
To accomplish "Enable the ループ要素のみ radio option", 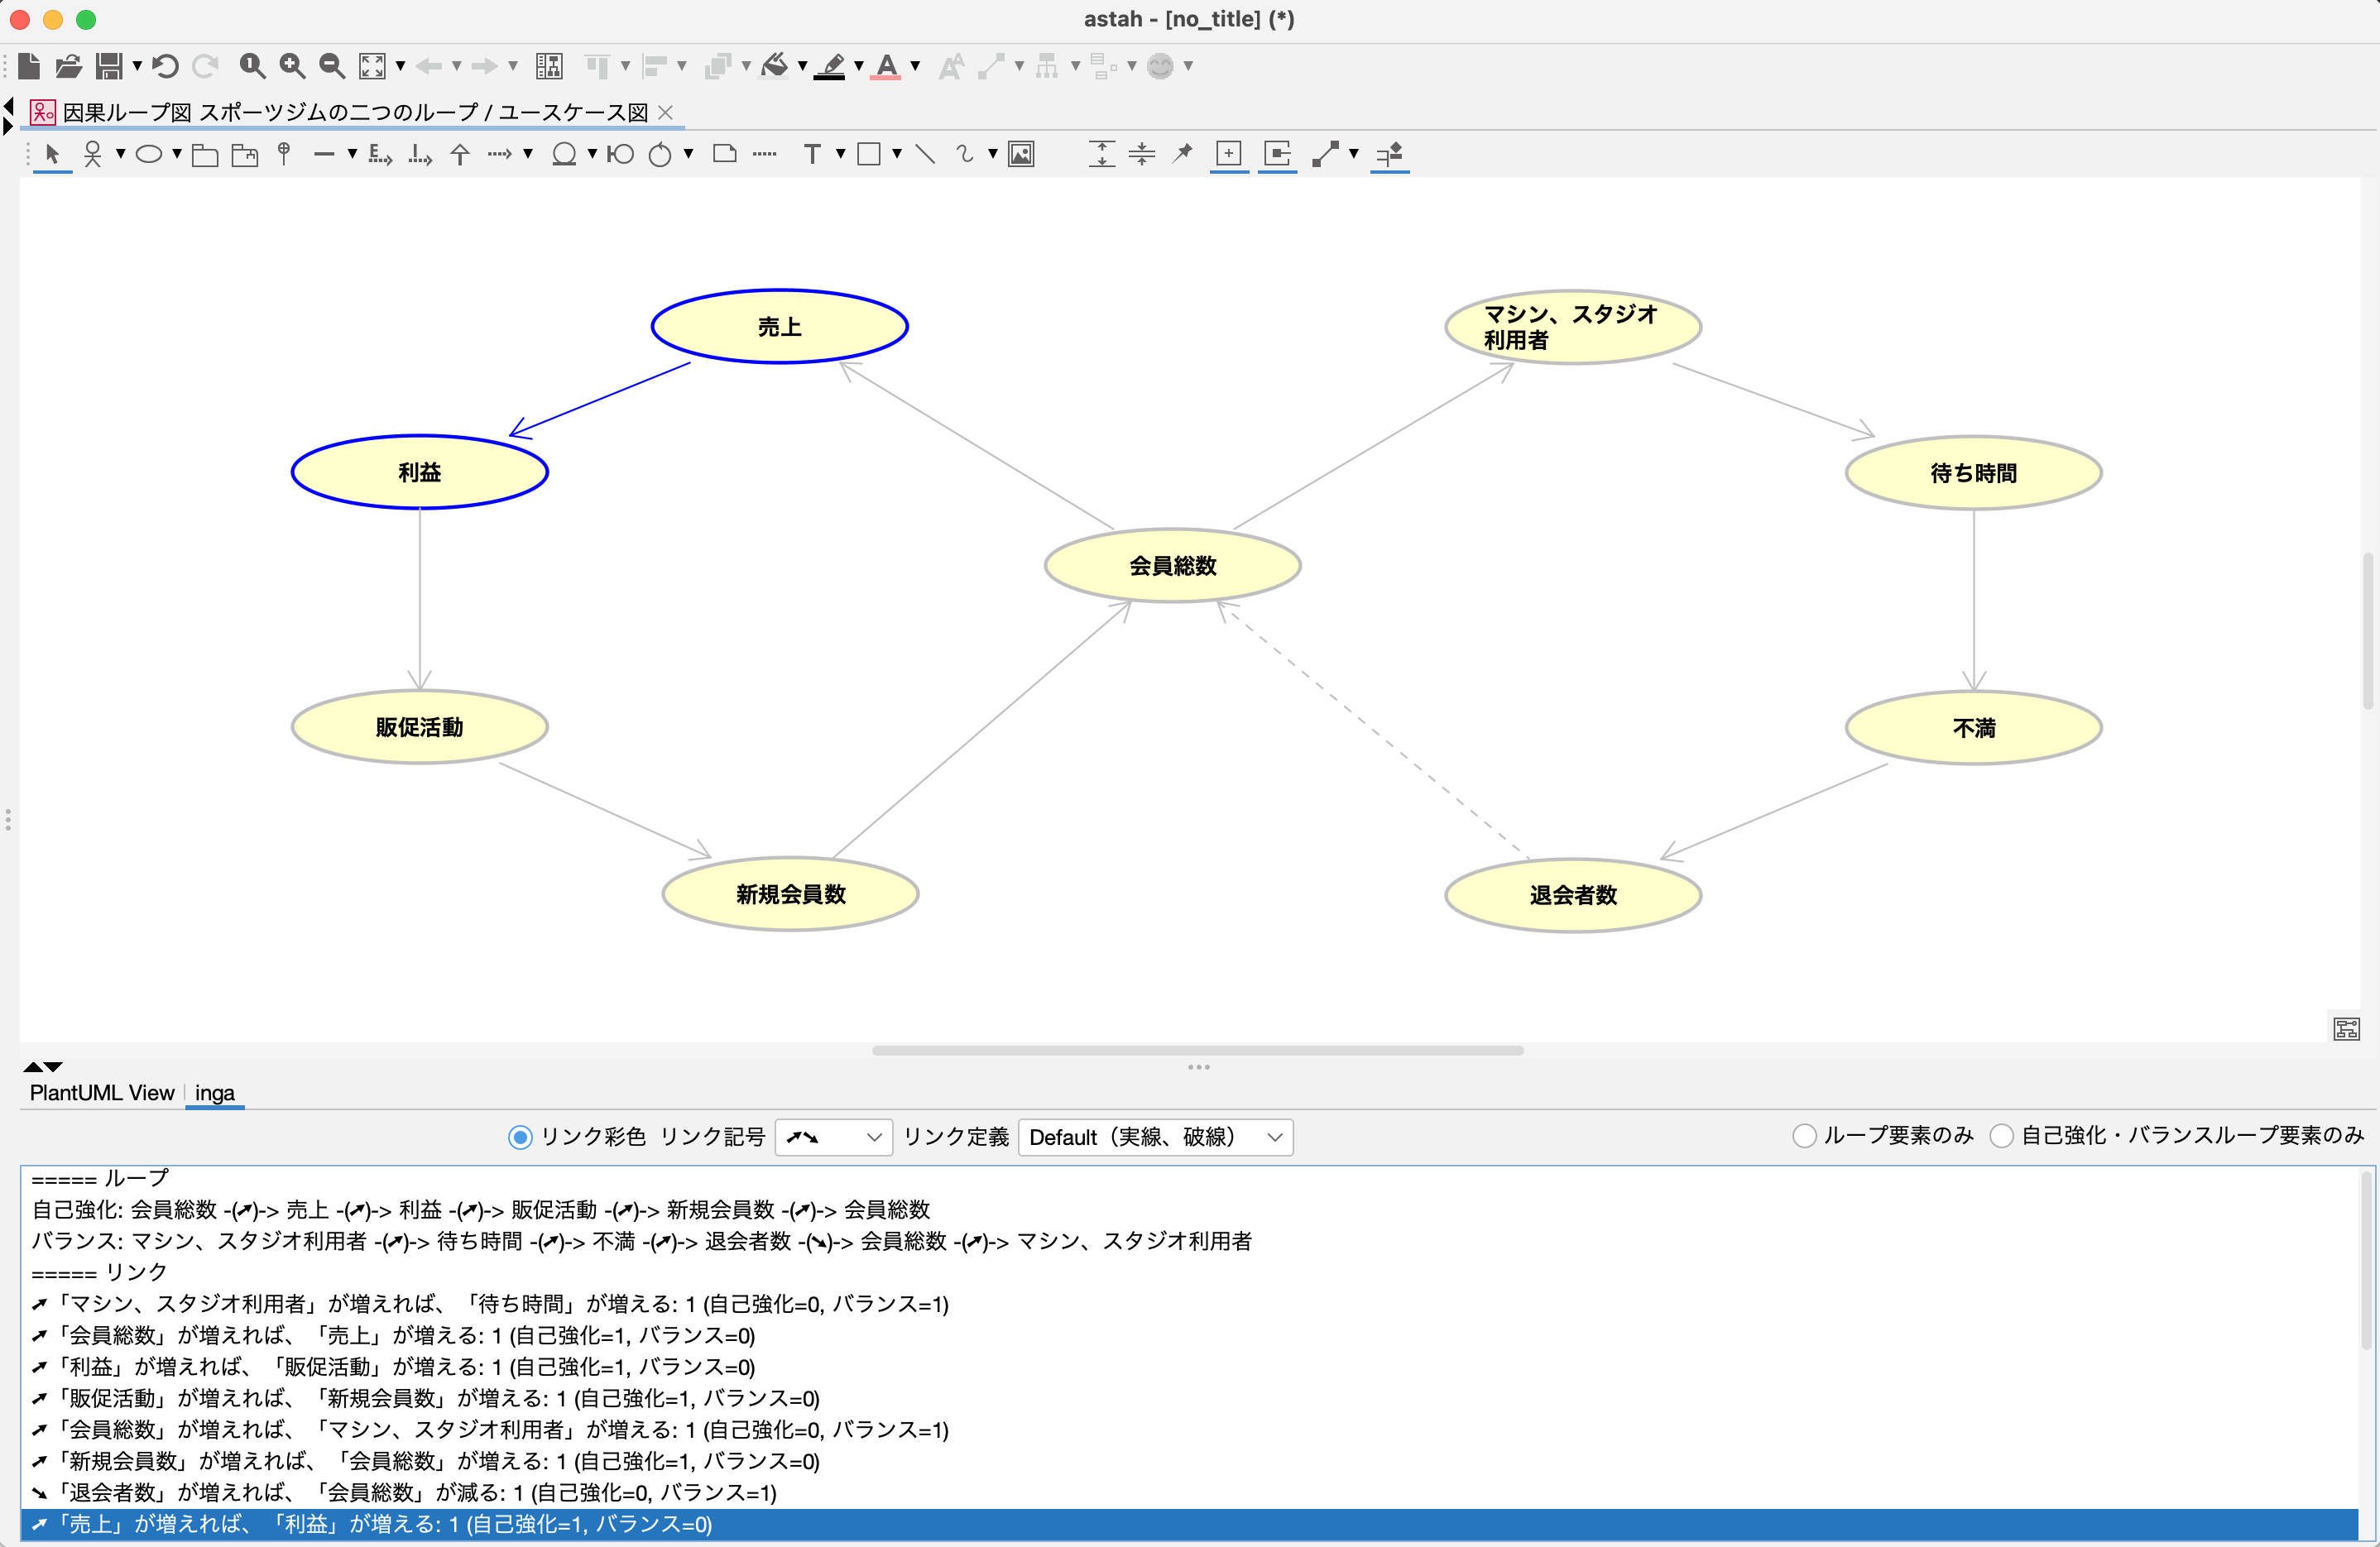I will (1804, 1136).
